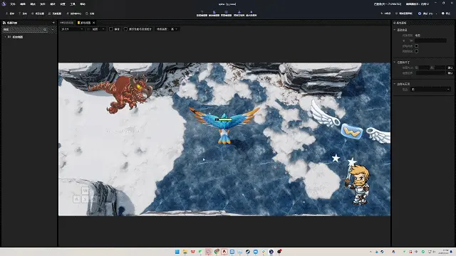This screenshot has width=456, height=256.
Task: Open the first dropdown in canvas toolbar
Action: point(72,29)
